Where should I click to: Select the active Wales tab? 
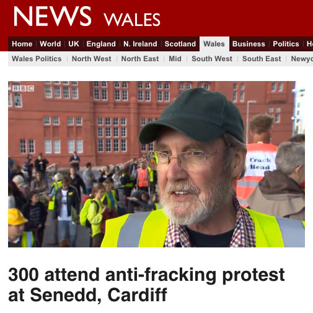click(214, 44)
